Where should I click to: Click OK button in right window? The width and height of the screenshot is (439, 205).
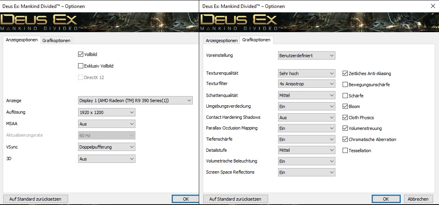tap(386, 199)
